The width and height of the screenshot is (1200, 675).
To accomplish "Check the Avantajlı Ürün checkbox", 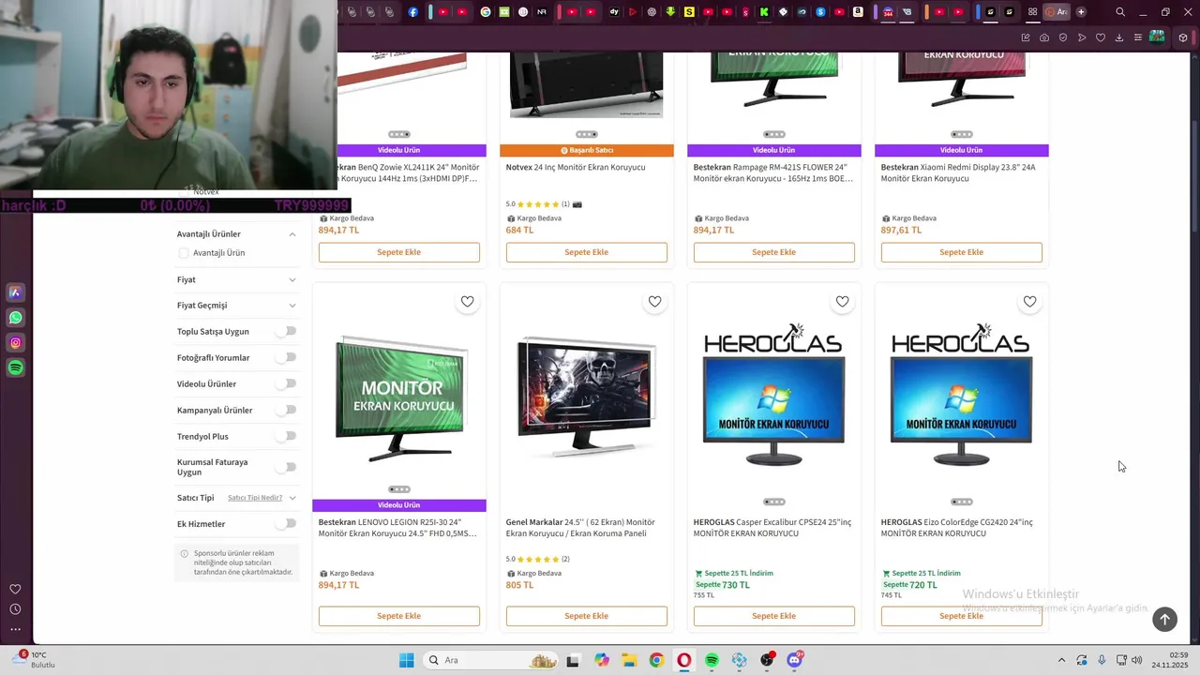I will [x=184, y=253].
